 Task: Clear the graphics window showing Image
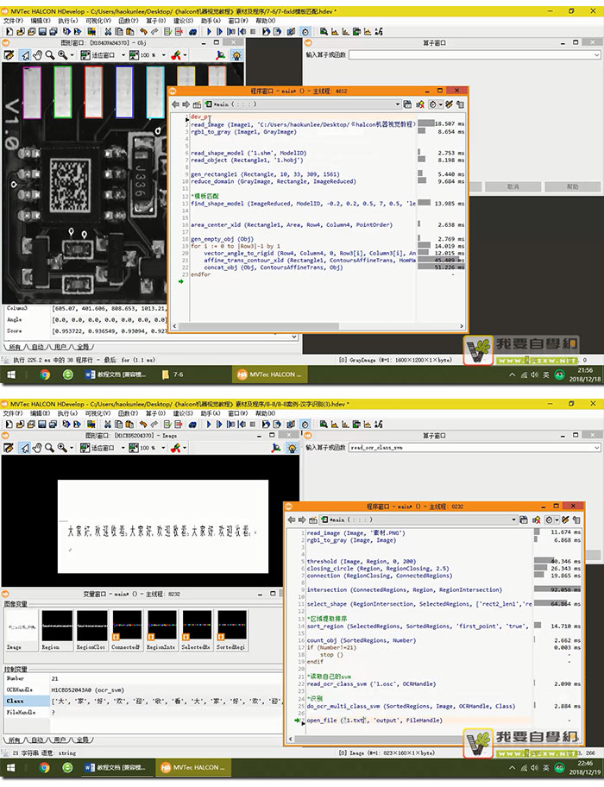tap(9, 448)
